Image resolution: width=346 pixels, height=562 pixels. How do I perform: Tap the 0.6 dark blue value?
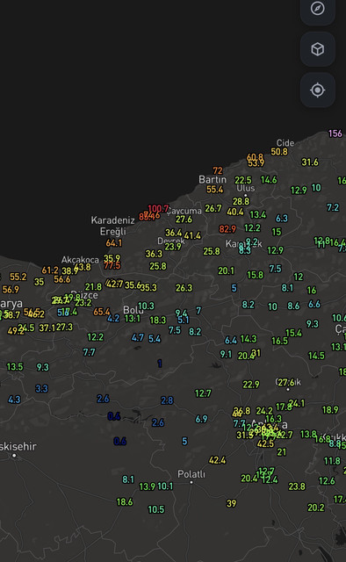(x=119, y=441)
